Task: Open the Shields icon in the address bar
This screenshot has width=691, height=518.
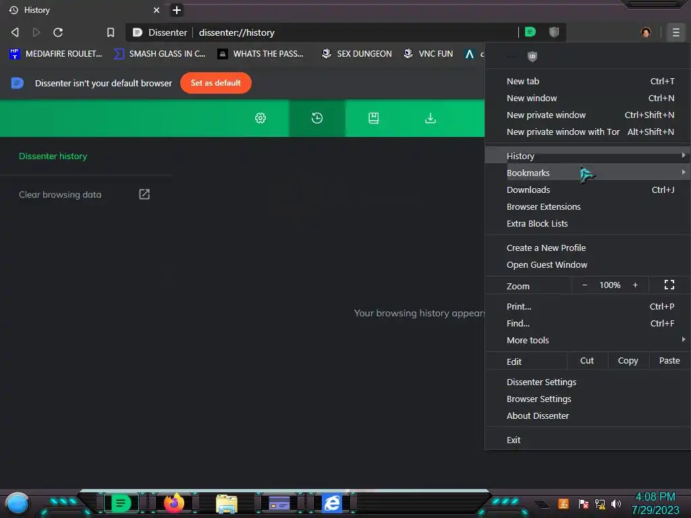Action: (554, 32)
